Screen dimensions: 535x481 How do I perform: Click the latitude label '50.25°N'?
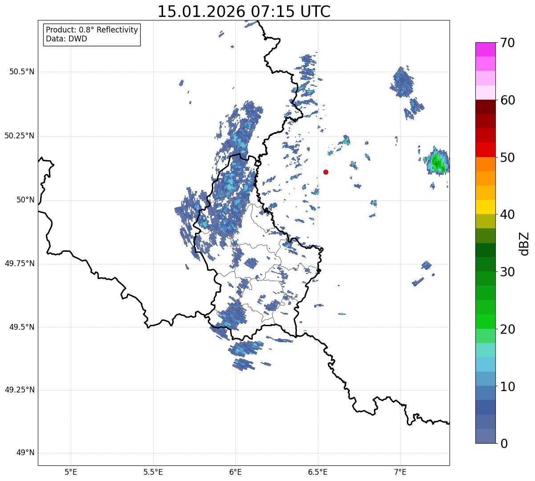(x=20, y=136)
